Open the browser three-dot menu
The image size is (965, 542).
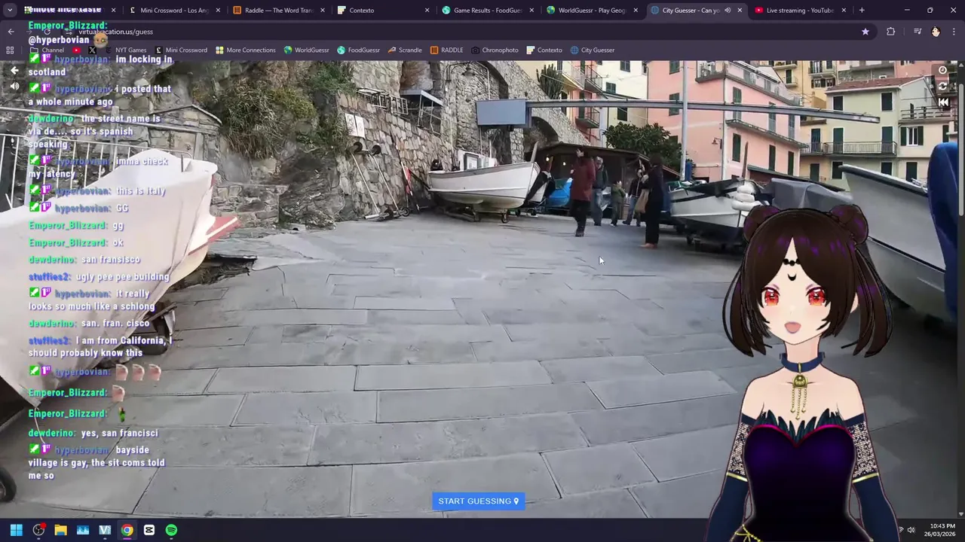click(955, 32)
